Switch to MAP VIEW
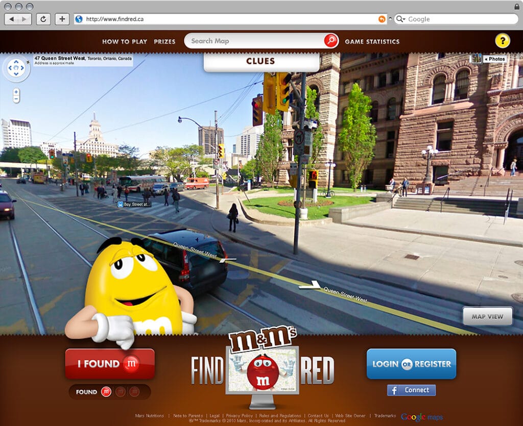The height and width of the screenshot is (426, 523). pos(487,316)
